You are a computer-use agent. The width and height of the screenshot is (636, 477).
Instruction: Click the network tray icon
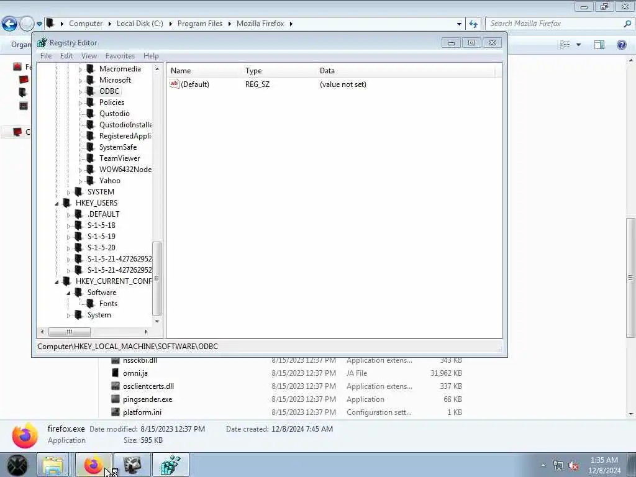pos(558,465)
